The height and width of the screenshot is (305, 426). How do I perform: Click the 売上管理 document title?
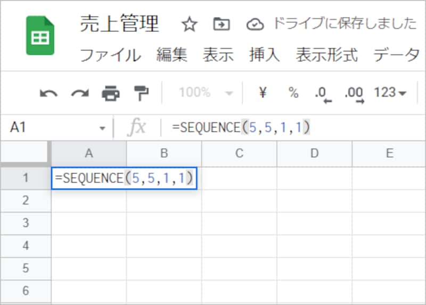pos(119,23)
